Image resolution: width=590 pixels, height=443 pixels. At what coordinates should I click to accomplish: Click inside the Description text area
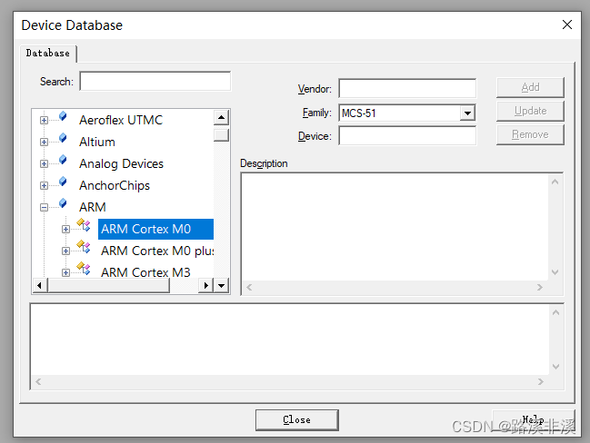(395, 227)
